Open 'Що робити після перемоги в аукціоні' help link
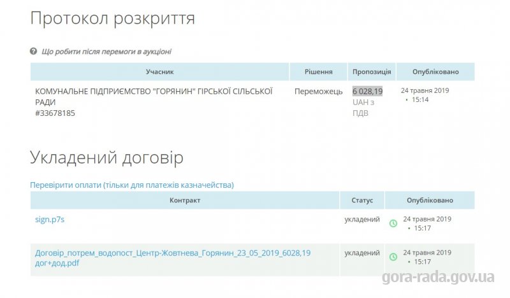Viewport: 510px width, 298px height. [x=106, y=52]
